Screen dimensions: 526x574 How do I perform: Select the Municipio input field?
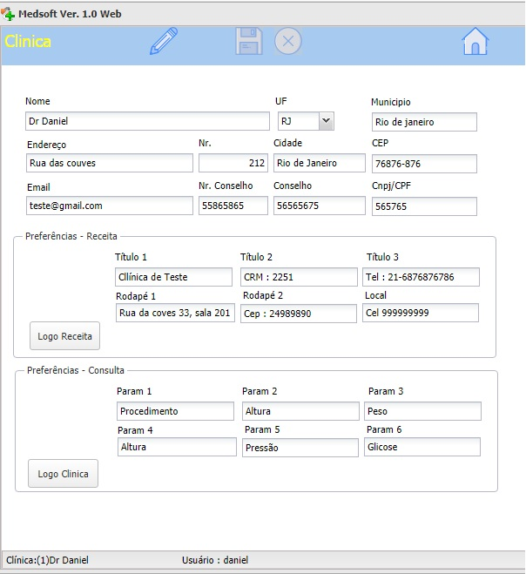(424, 122)
